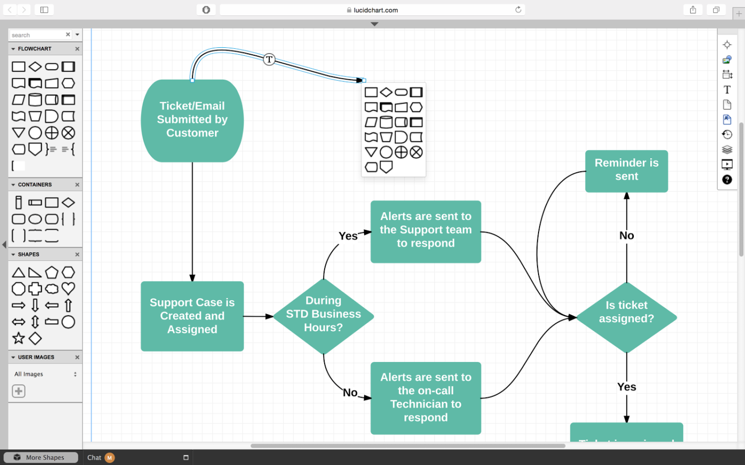
Task: Open the help question mark icon
Action: point(727,180)
